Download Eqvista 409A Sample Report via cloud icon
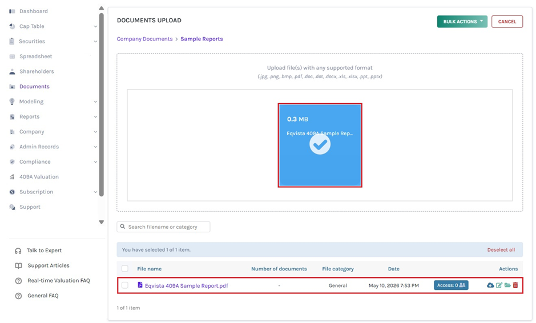Viewport: 536px width, 323px height. [x=490, y=285]
